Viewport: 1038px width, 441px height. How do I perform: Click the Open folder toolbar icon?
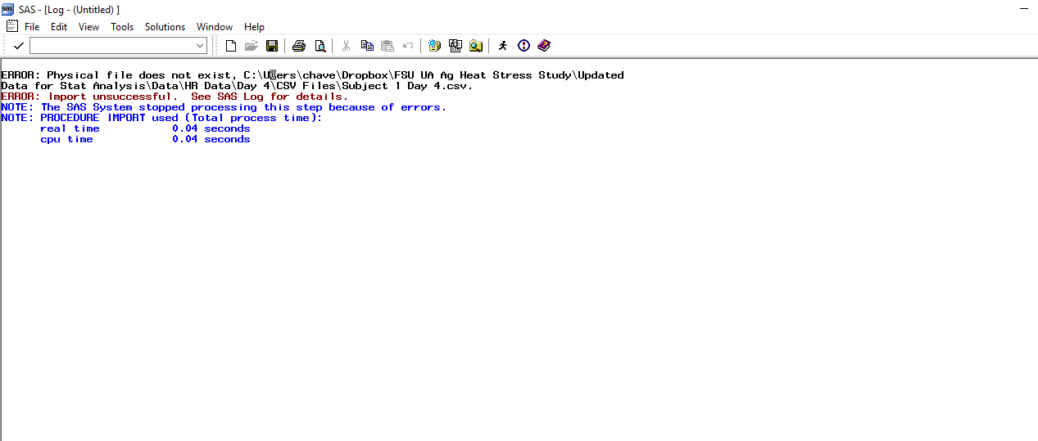tap(252, 46)
